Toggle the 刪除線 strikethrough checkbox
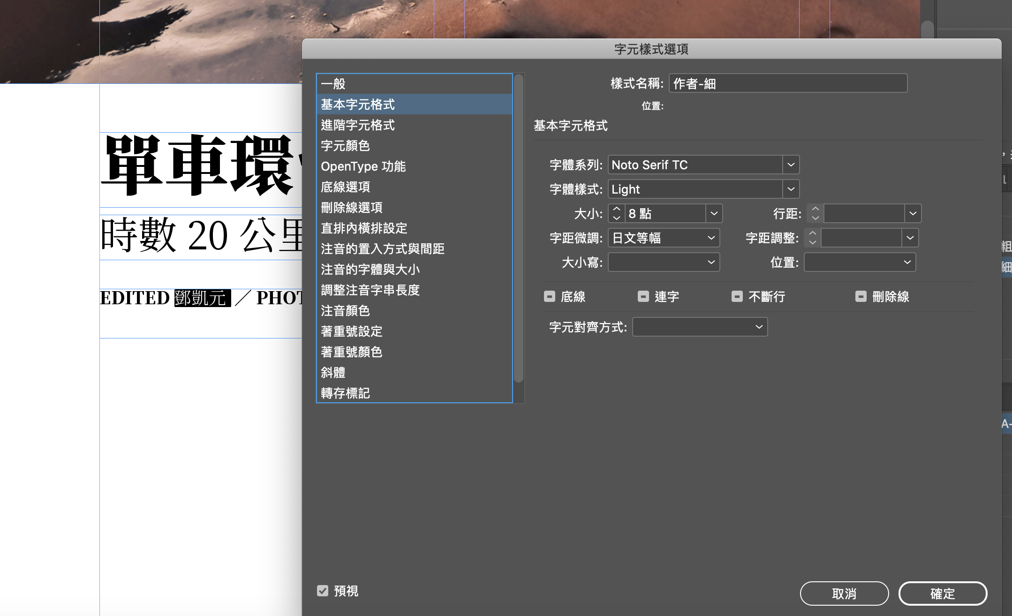The image size is (1012, 616). click(x=861, y=296)
